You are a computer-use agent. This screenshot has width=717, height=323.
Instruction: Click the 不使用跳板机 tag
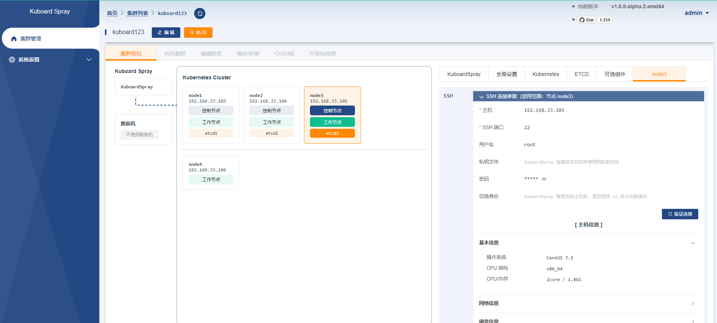coord(139,135)
